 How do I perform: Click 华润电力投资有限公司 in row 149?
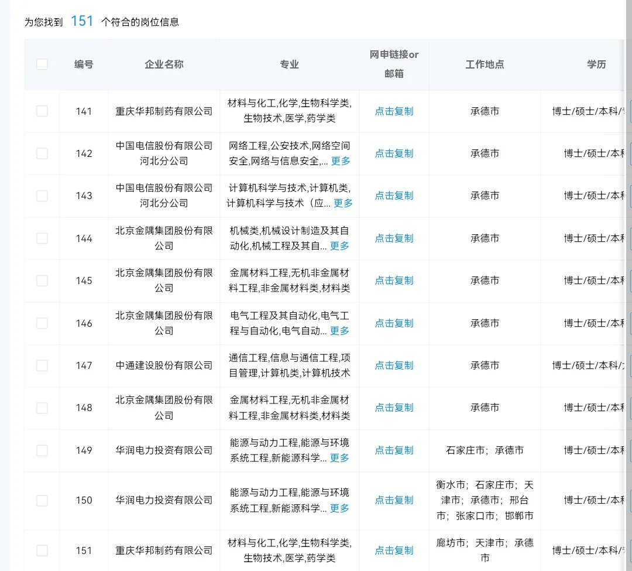[164, 450]
